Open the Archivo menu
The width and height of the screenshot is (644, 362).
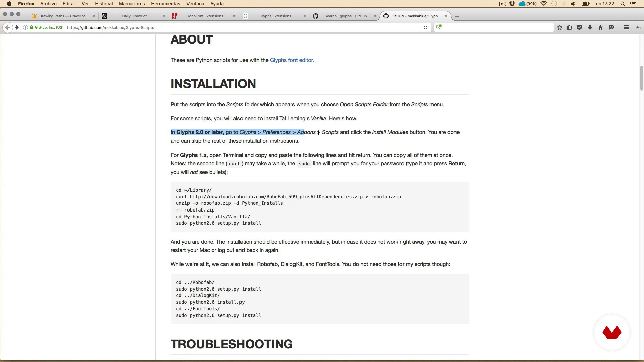point(48,4)
